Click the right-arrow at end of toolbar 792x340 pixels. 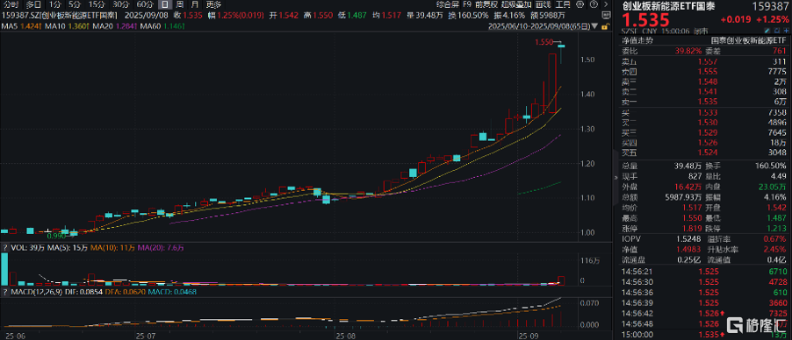coord(606,4)
